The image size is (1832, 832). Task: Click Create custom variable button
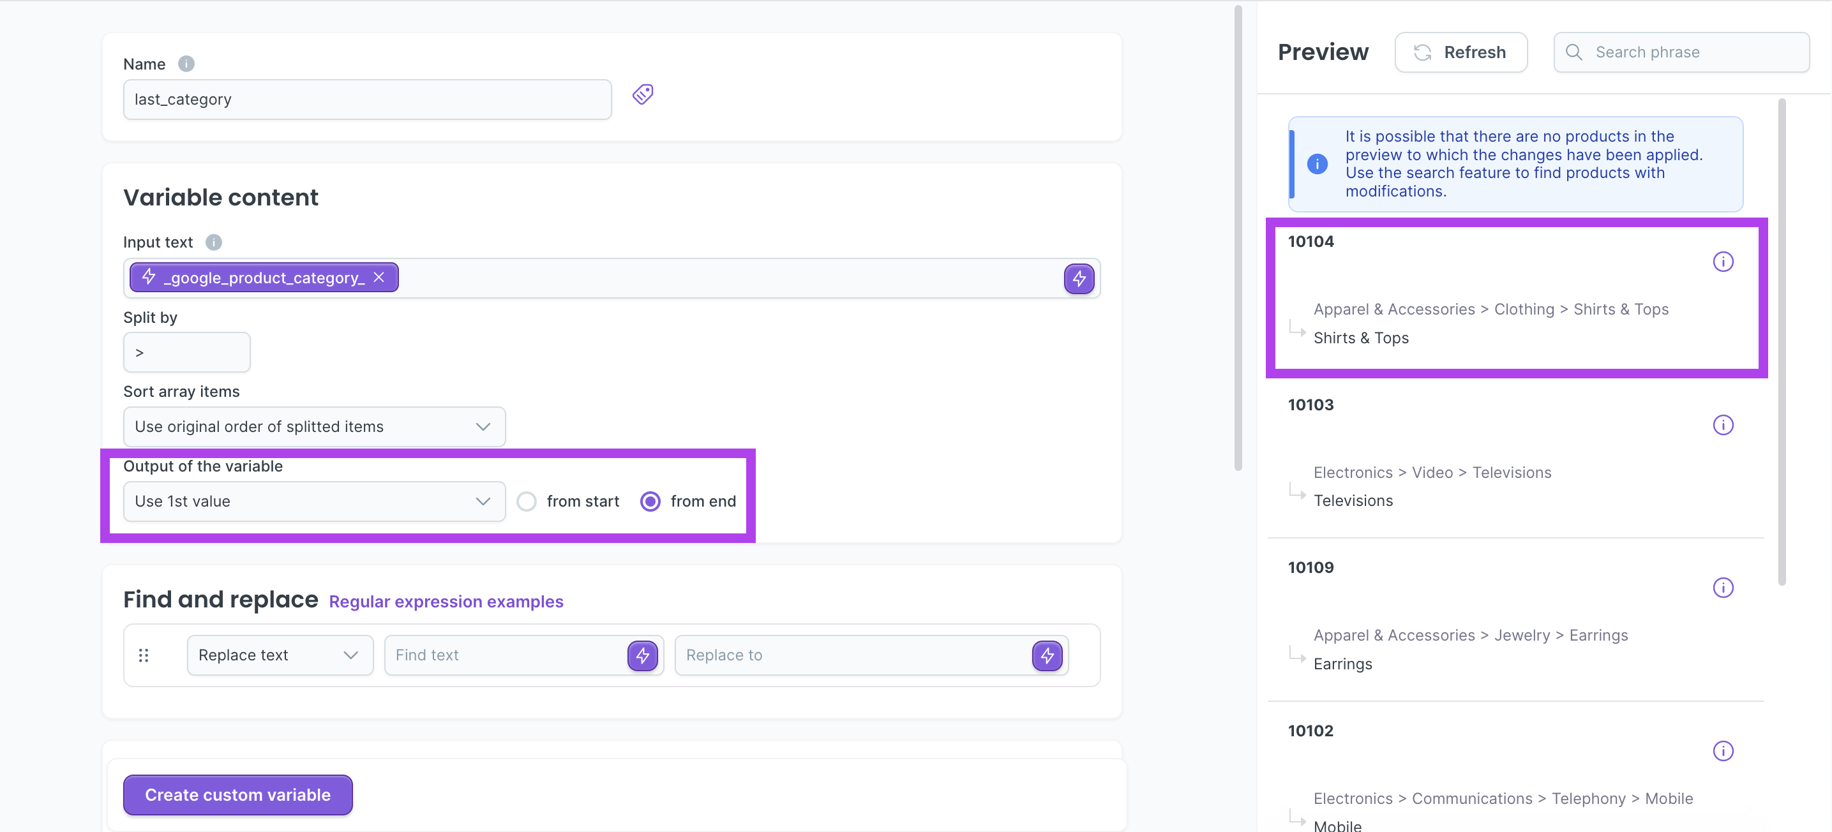click(237, 794)
